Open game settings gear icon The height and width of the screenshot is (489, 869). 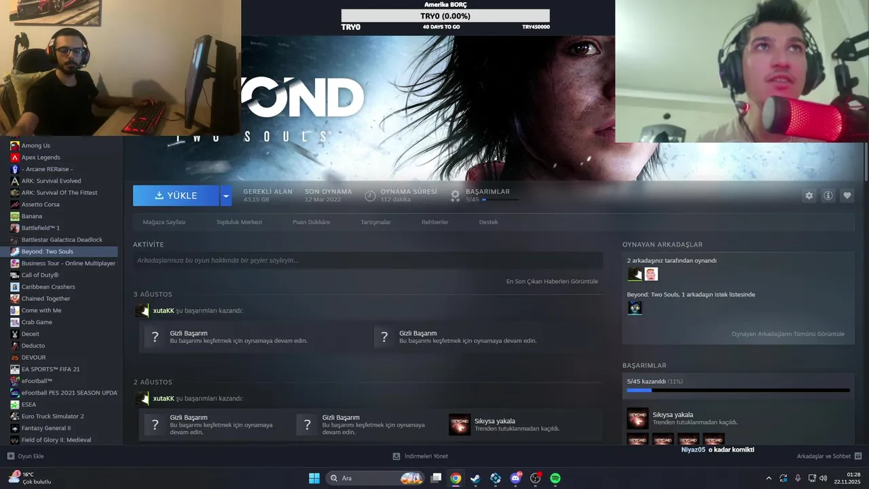tap(809, 196)
